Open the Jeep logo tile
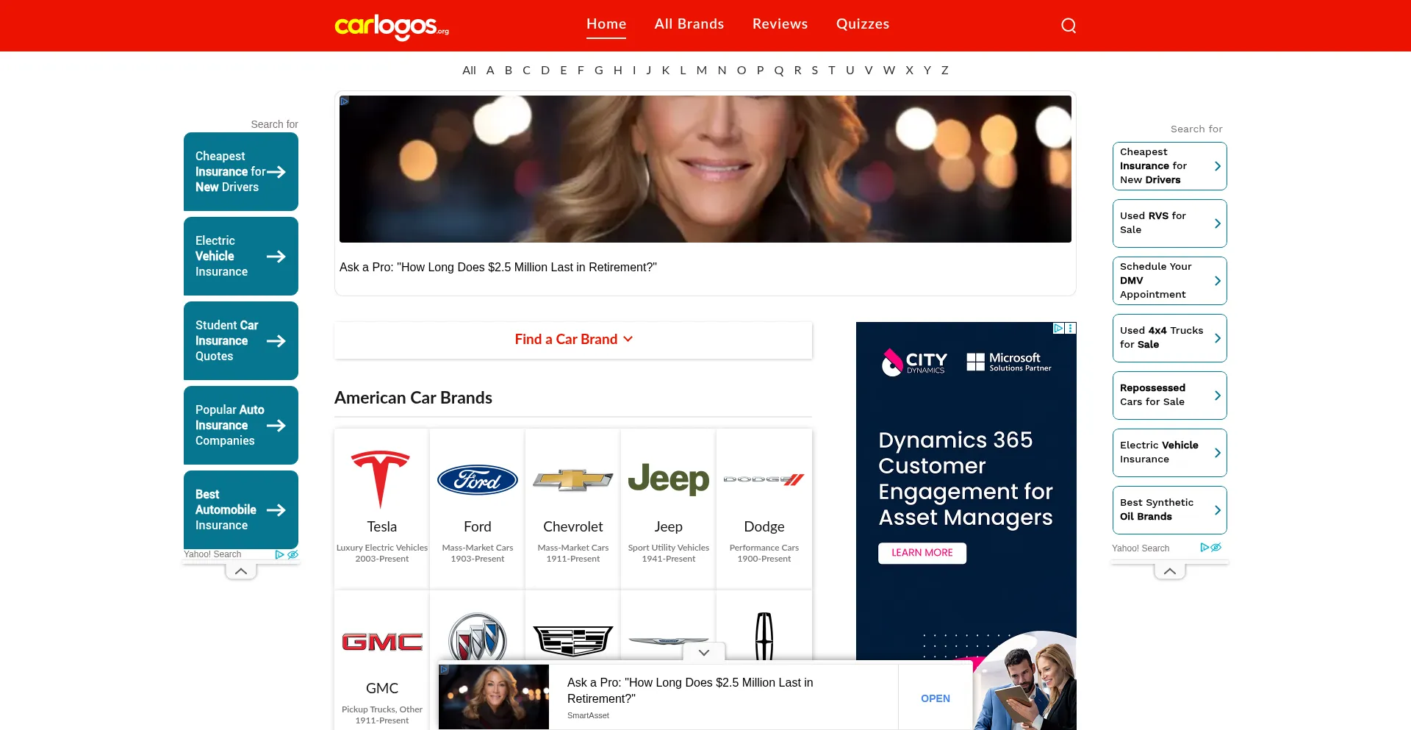Screen dimensions: 1411x730 pos(668,479)
